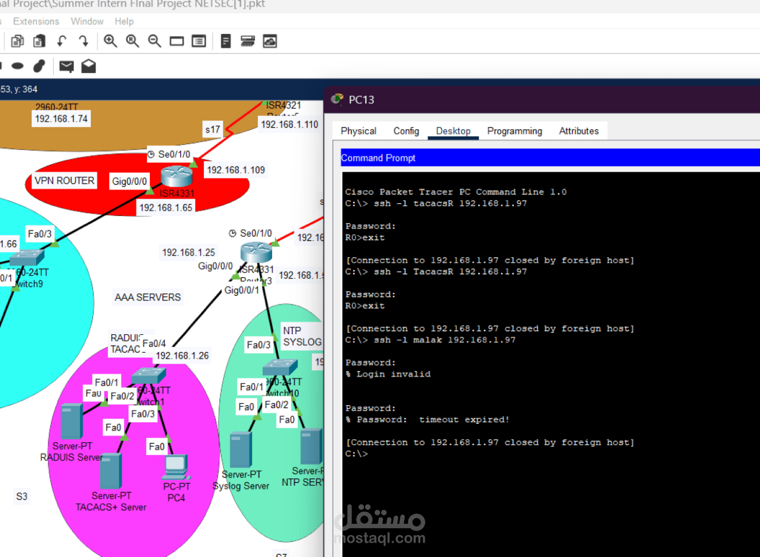
Task: Click the last C:\> prompt line in the terminal
Action: tap(356, 454)
